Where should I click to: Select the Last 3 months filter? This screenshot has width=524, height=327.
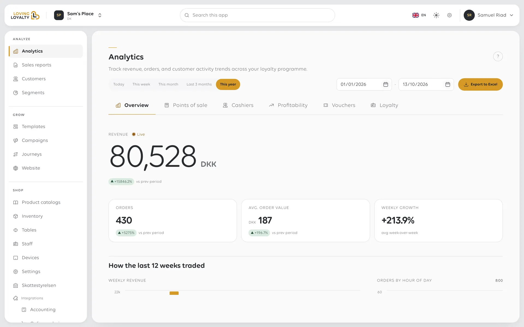(x=199, y=84)
